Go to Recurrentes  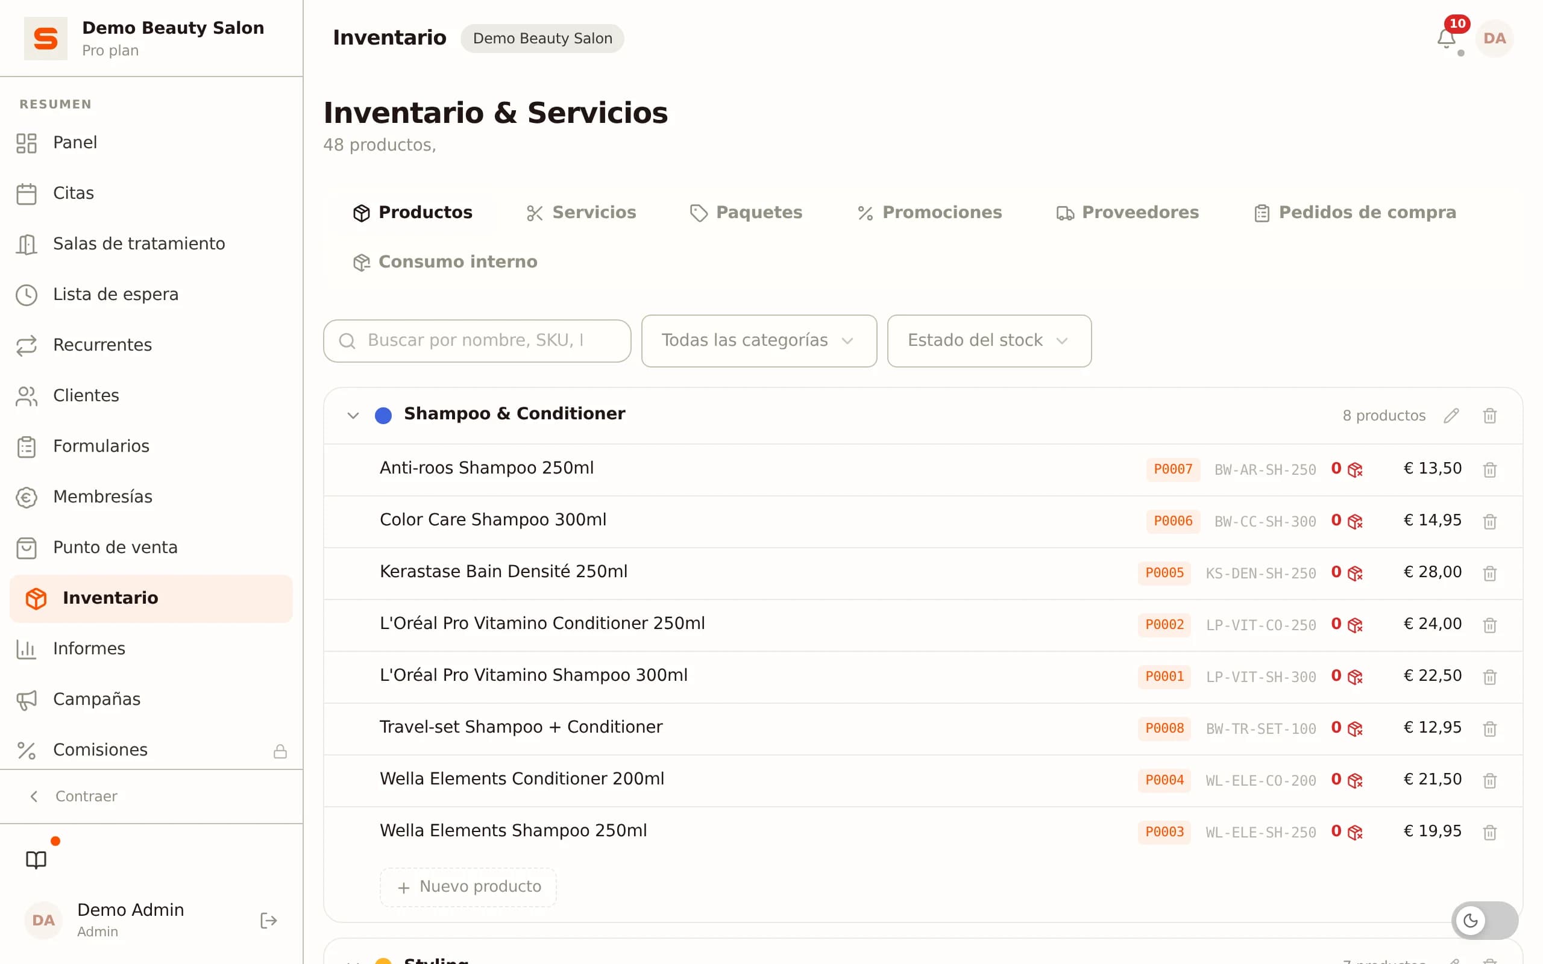coord(151,345)
